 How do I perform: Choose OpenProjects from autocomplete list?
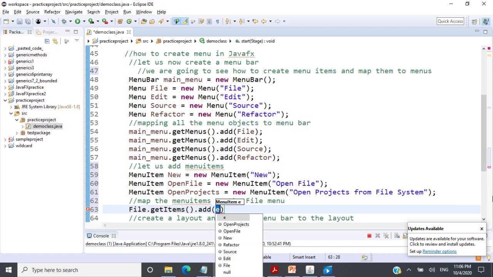click(236, 224)
